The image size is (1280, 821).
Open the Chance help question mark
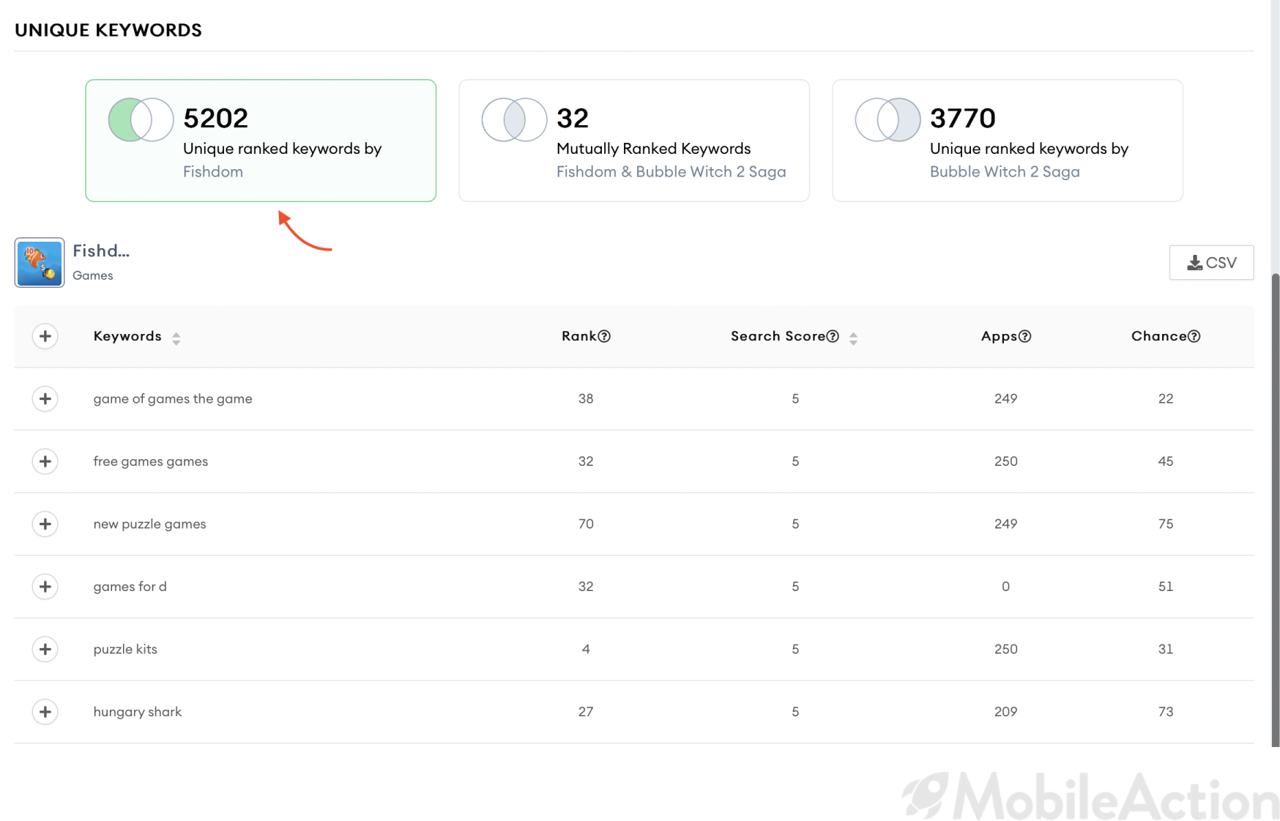1194,336
